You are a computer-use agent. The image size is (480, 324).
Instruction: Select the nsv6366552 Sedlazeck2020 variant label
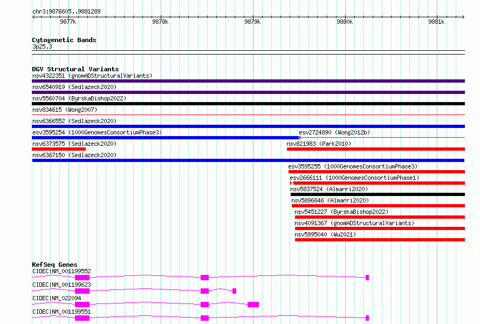pyautogui.click(x=74, y=121)
